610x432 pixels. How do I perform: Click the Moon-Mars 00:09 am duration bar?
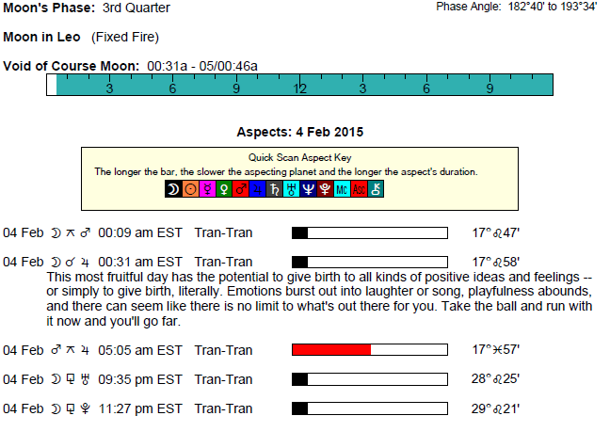coord(369,233)
